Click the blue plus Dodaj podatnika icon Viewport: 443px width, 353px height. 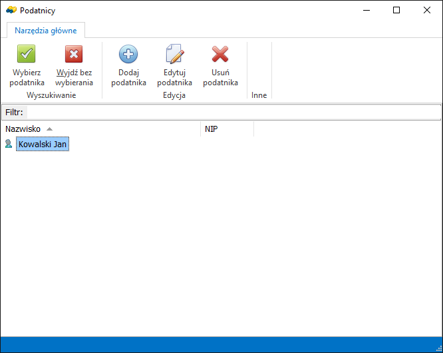click(x=128, y=55)
